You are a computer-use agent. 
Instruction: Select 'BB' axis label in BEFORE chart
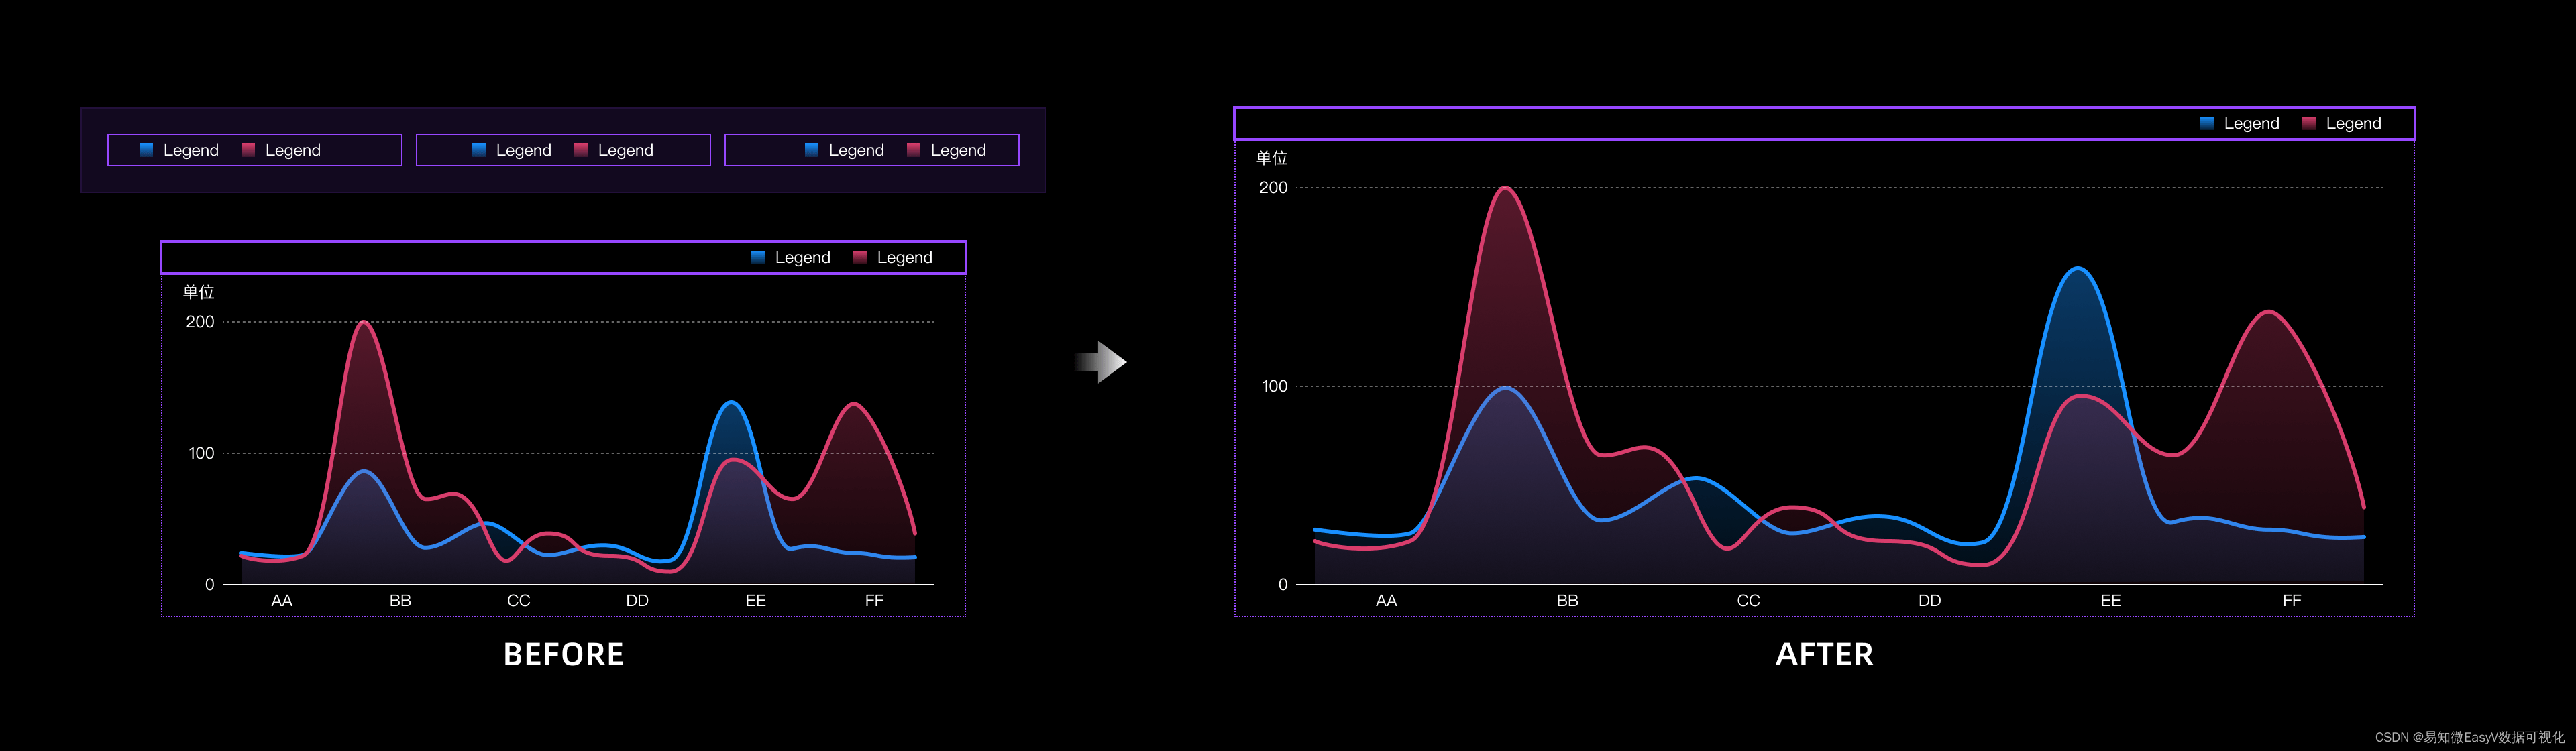(x=400, y=600)
